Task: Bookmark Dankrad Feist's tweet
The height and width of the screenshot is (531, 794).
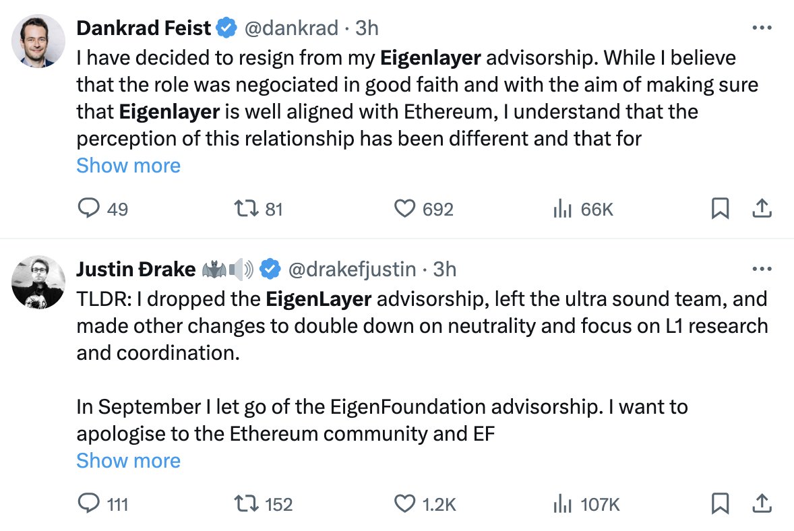Action: [720, 210]
